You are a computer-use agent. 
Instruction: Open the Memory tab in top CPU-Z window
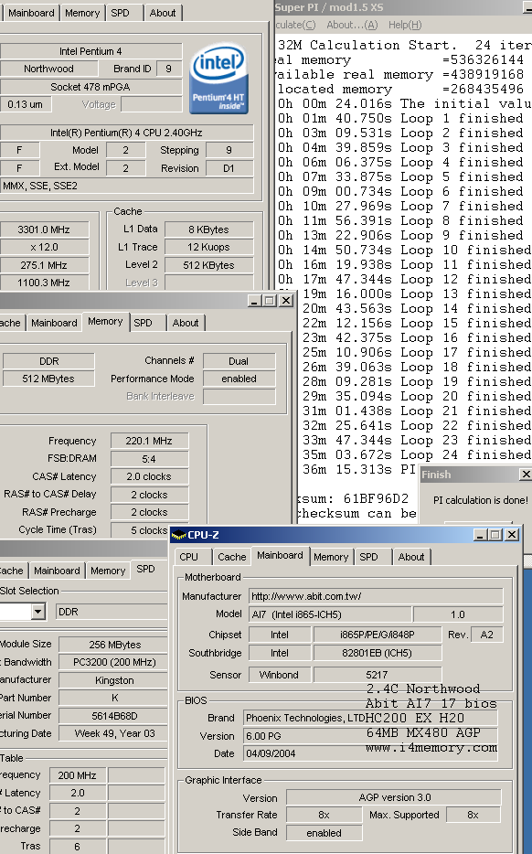tap(82, 13)
